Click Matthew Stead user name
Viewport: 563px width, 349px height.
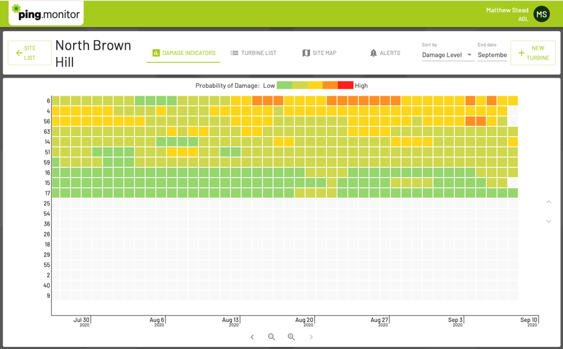tap(507, 10)
